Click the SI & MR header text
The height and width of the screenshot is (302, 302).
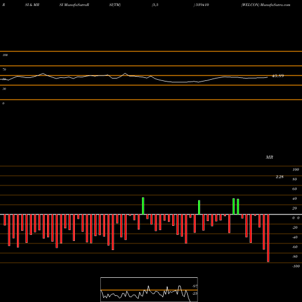pyautogui.click(x=32, y=5)
